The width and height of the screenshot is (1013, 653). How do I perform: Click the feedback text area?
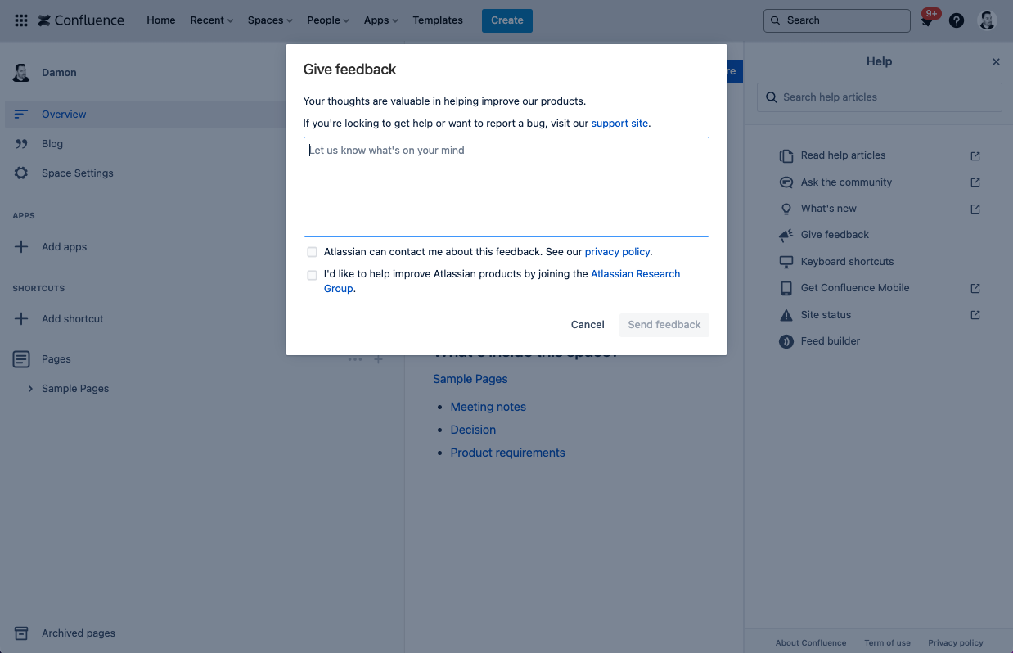click(x=506, y=187)
